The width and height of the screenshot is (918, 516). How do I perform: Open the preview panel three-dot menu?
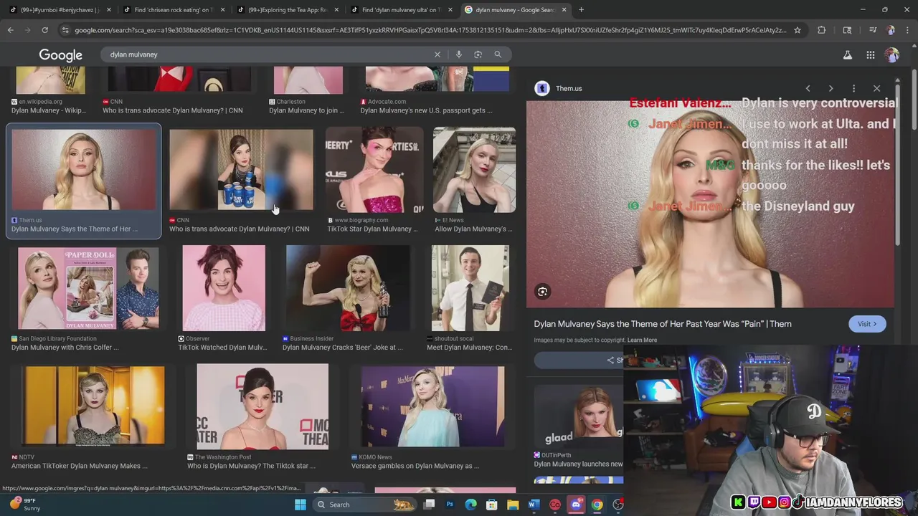pyautogui.click(x=853, y=89)
